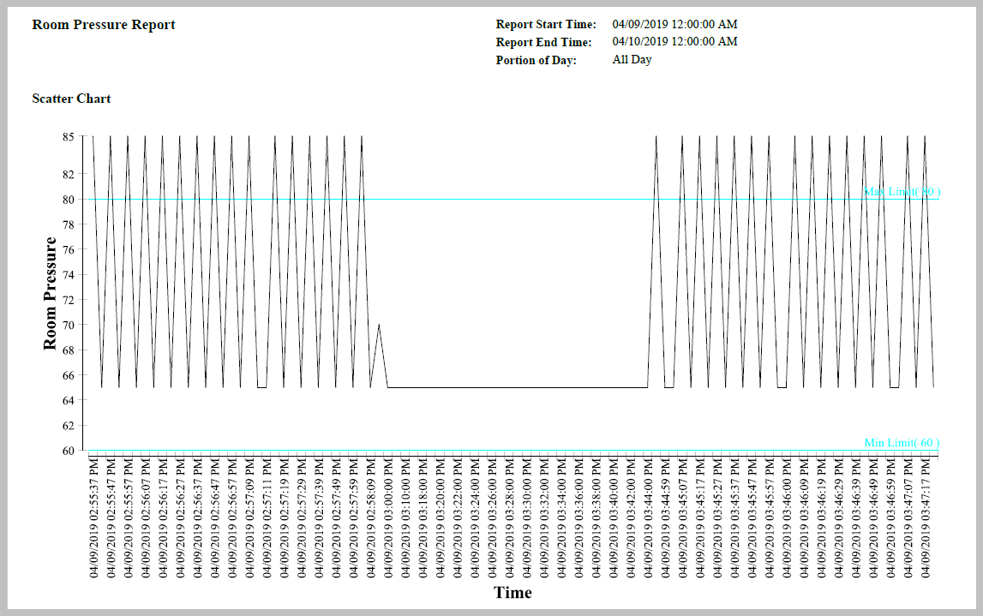Click the Report End Time value
The image size is (983, 616).
click(674, 42)
